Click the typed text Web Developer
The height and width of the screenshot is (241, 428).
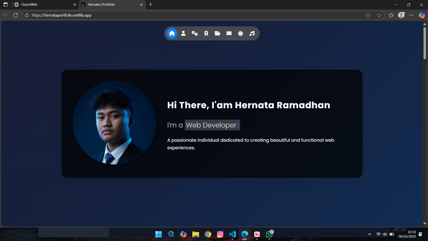pos(211,125)
